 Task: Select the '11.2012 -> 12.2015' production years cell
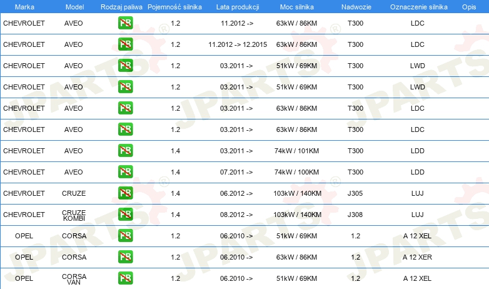pos(238,44)
